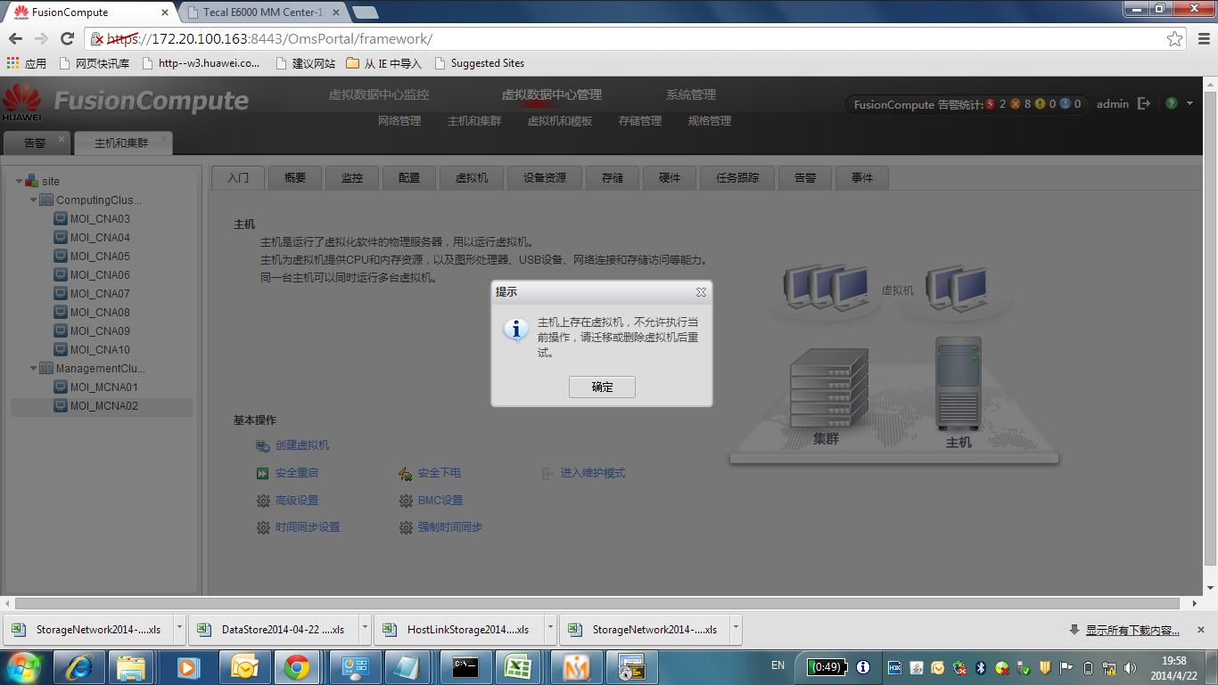The height and width of the screenshot is (685, 1218).
Task: Click the BMC设置 gear icon
Action: click(405, 501)
